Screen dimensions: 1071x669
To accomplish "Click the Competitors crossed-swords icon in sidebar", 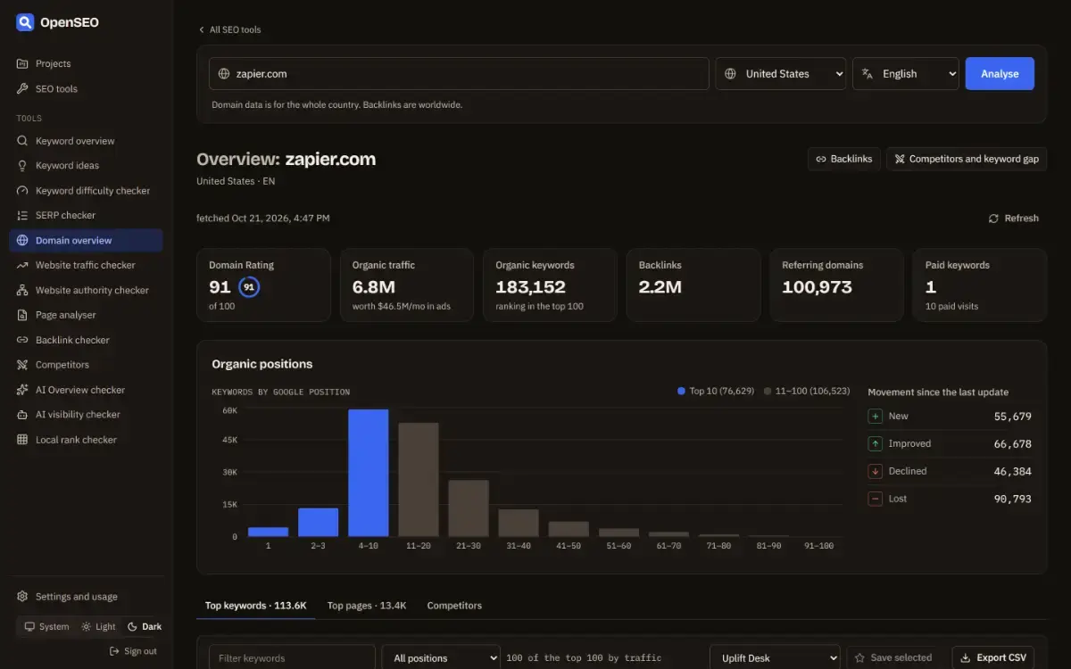I will [x=22, y=365].
